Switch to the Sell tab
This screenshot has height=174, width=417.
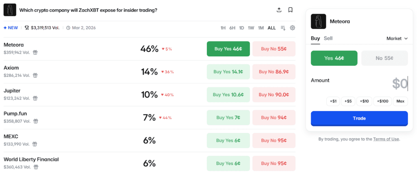pyautogui.click(x=328, y=39)
